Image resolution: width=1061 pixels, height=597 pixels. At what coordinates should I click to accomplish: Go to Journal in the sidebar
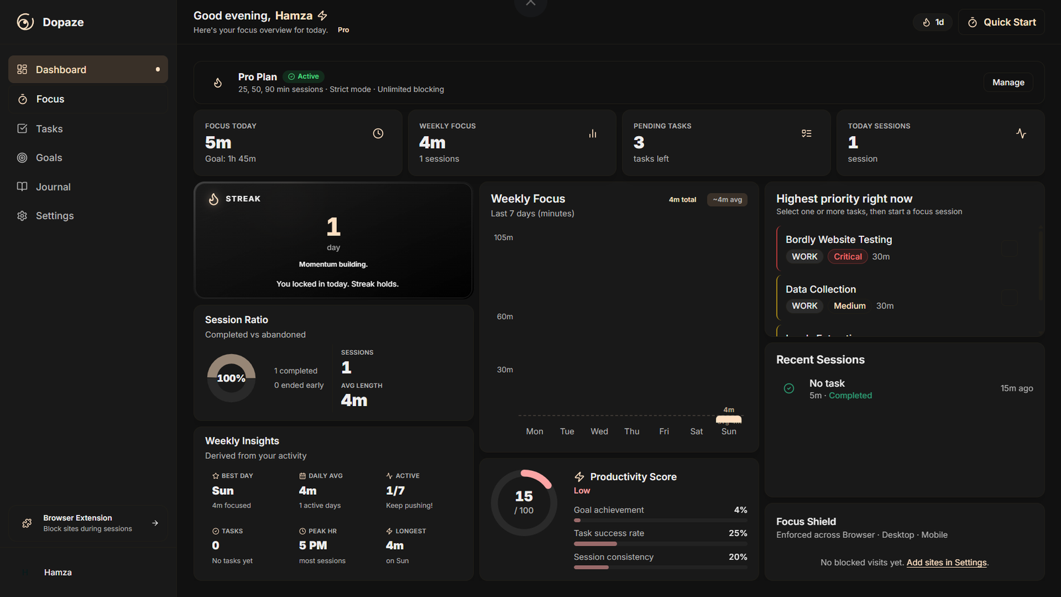pyautogui.click(x=53, y=187)
